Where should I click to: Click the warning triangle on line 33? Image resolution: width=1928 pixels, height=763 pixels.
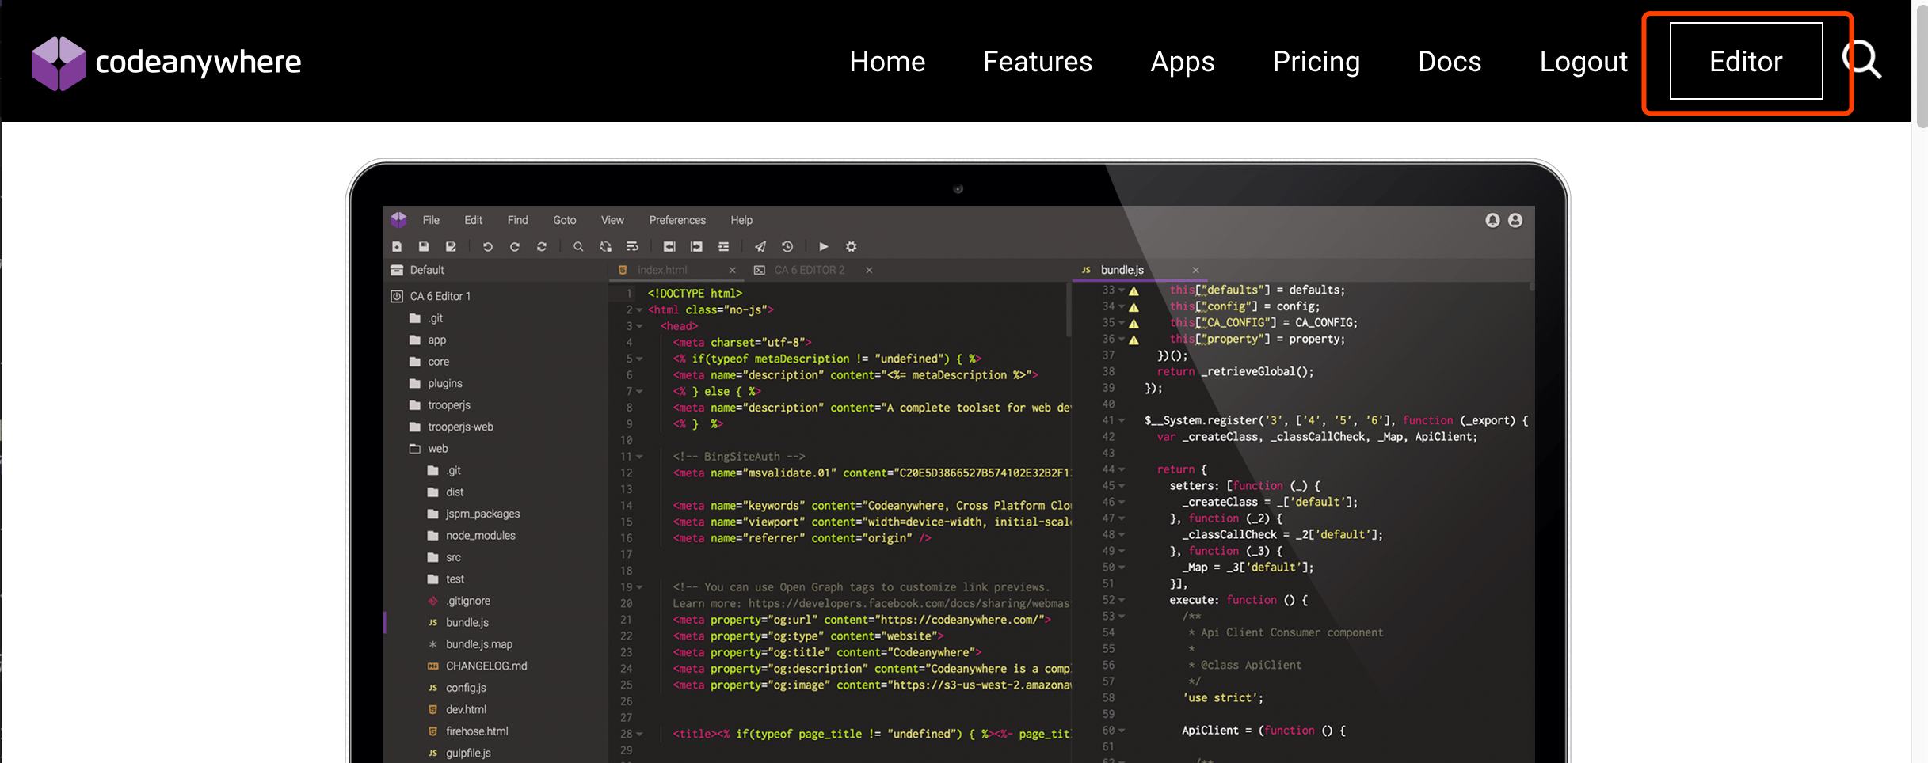point(1134,290)
